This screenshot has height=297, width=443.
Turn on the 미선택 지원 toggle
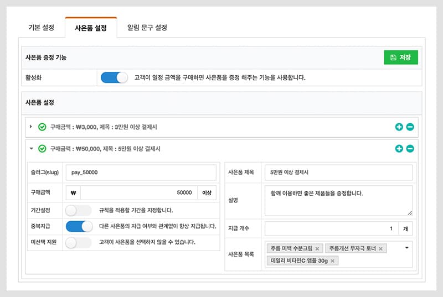click(x=78, y=242)
